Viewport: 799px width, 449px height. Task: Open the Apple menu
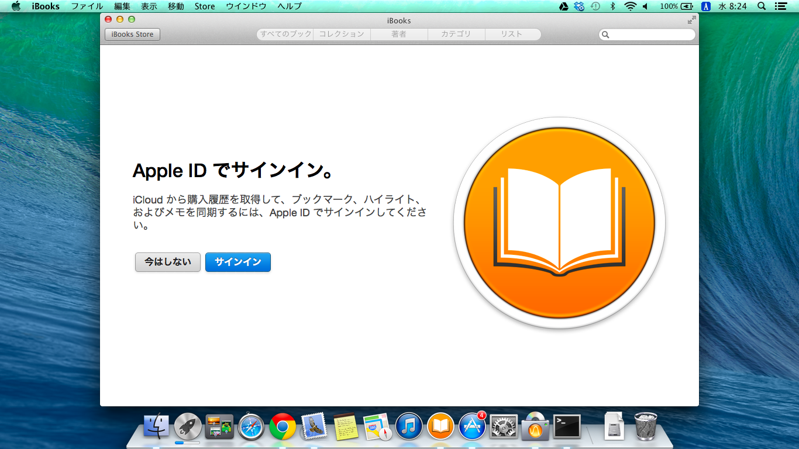(x=16, y=6)
